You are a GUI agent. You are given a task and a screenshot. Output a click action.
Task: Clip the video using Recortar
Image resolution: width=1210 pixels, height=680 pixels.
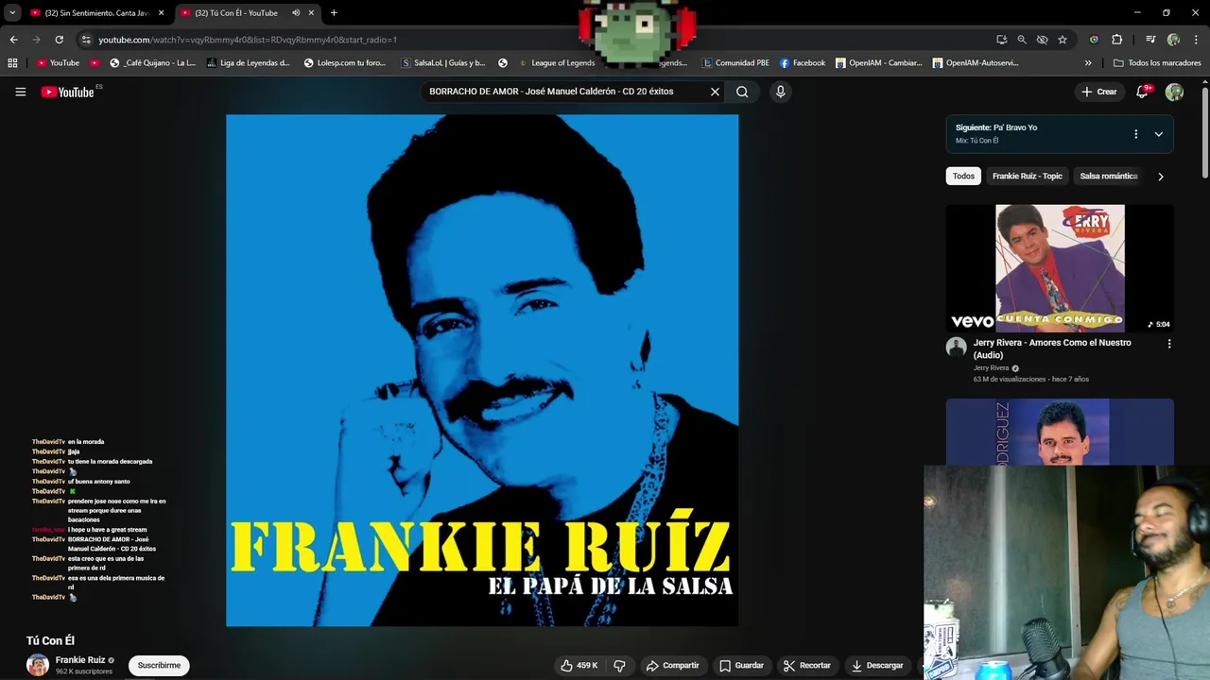(x=806, y=666)
